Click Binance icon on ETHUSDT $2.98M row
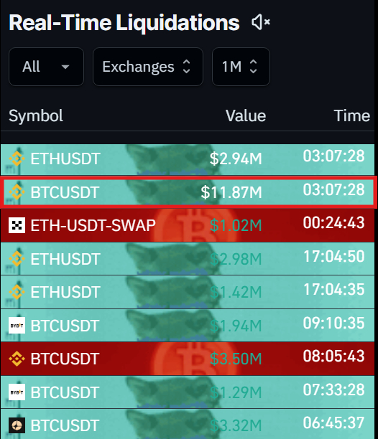 [x=17, y=259]
